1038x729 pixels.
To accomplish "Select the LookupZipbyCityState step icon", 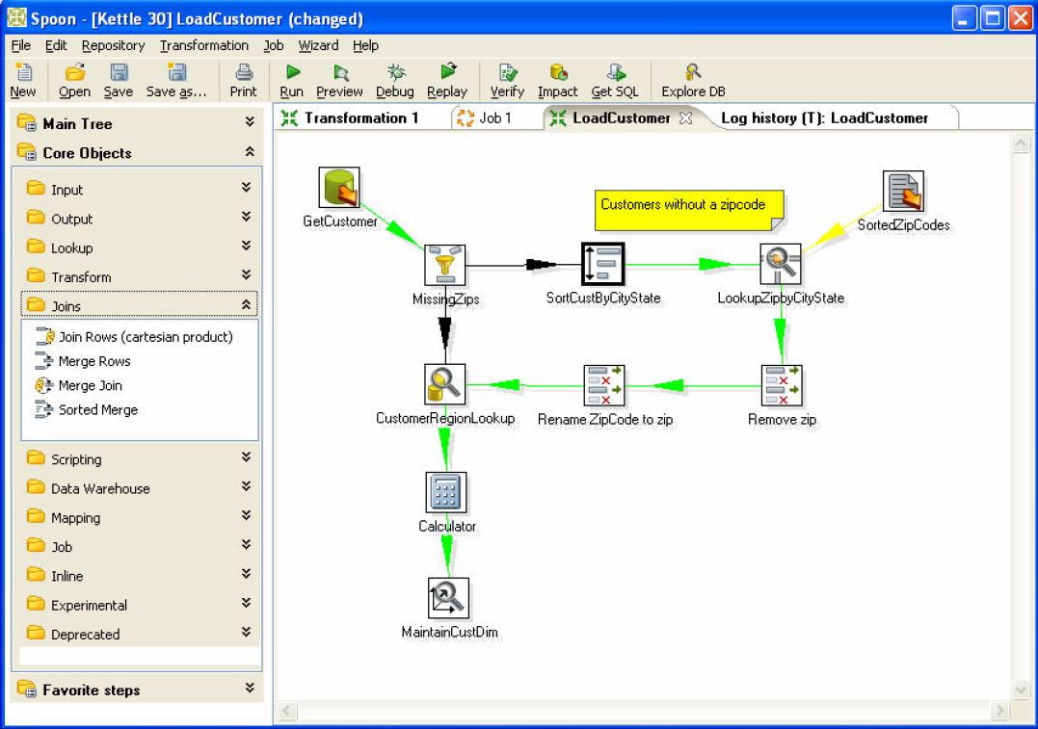I will pyautogui.click(x=781, y=264).
